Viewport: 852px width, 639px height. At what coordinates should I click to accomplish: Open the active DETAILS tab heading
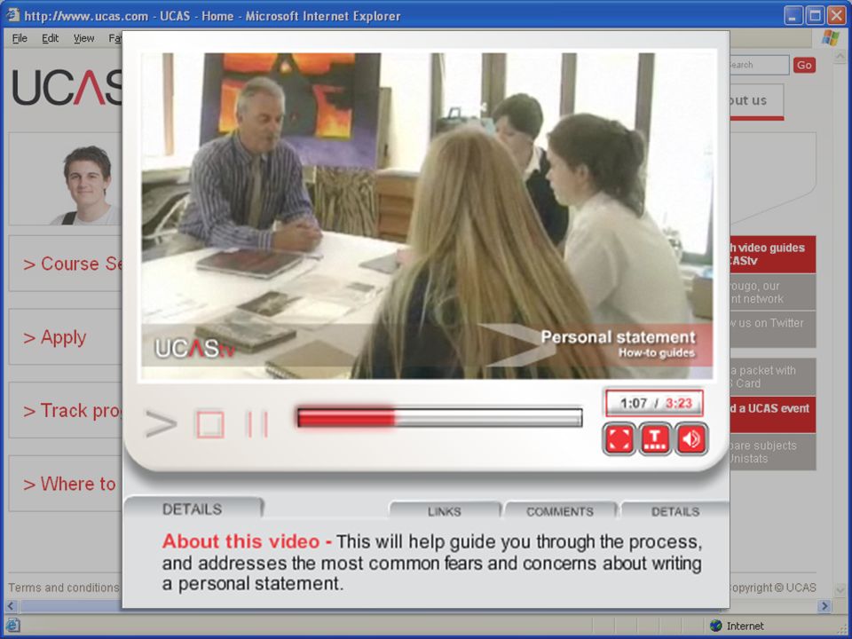(193, 509)
